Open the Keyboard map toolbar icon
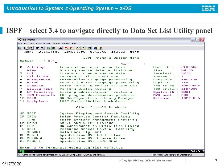 click(60, 48)
